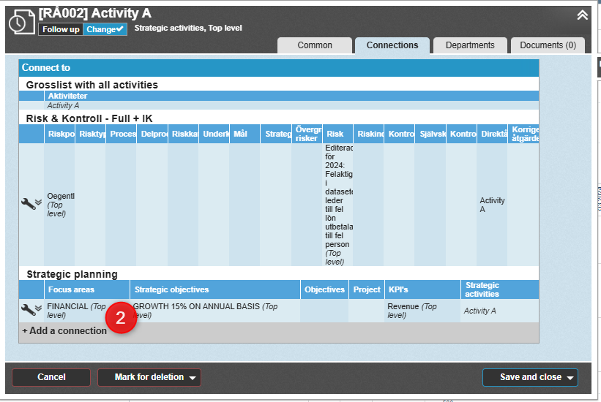The height and width of the screenshot is (402, 601).
Task: Click the activity clock document icon
Action: pyautogui.click(x=18, y=22)
